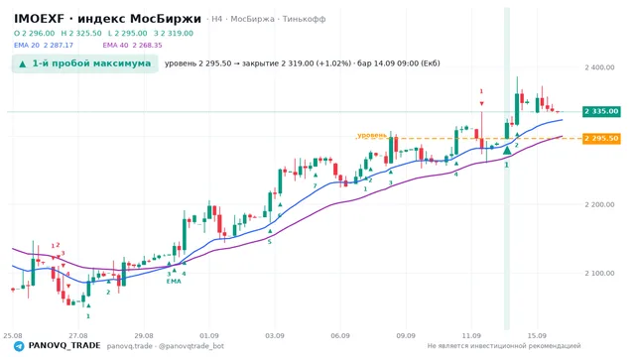Click the Telegram icon next to PANOVQ_TRADE
This screenshot has height=357, width=635.
tap(19, 346)
